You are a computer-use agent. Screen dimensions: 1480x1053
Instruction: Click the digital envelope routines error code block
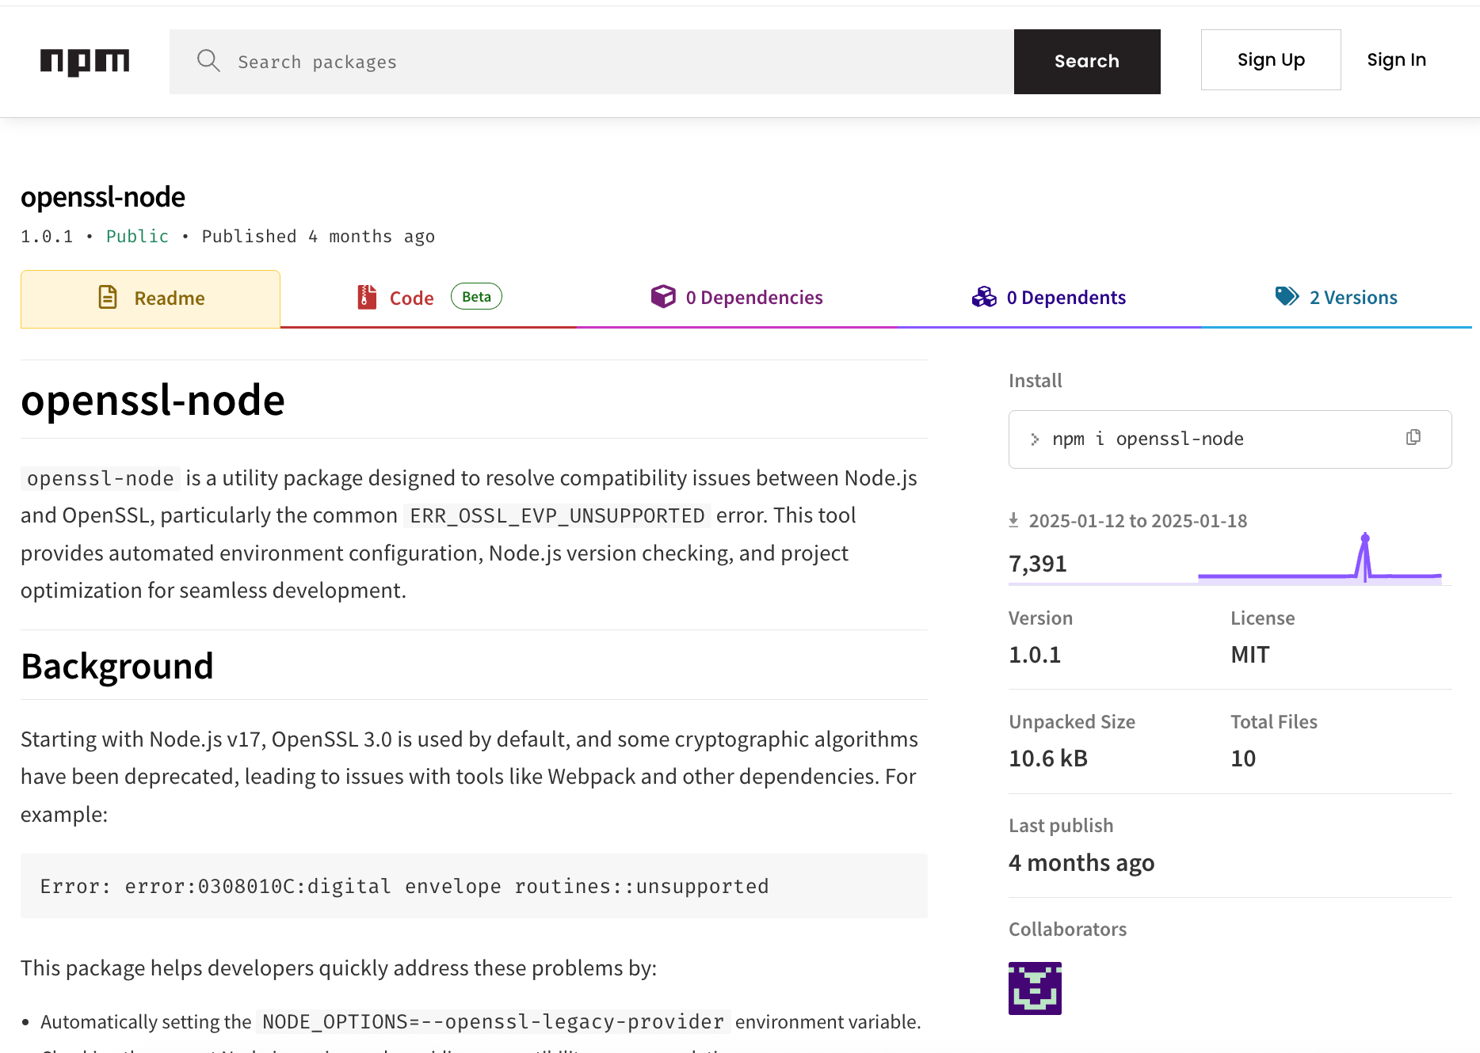(x=474, y=886)
